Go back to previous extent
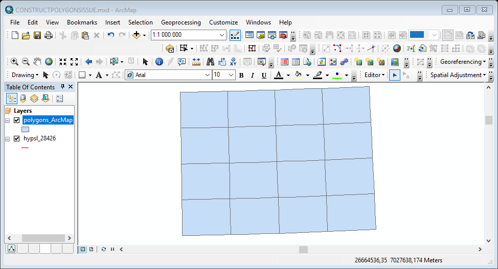The height and width of the screenshot is (269, 498). pyautogui.click(x=88, y=62)
